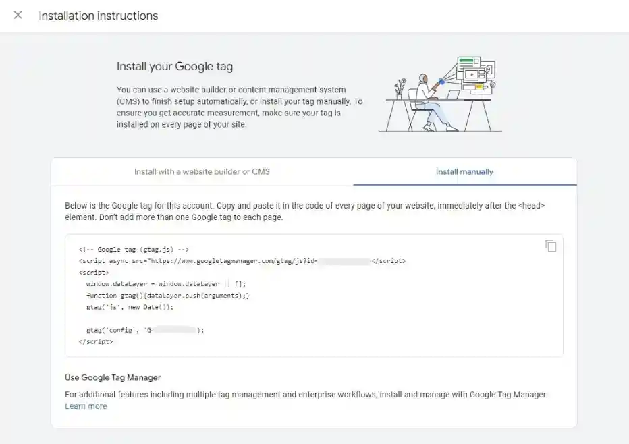Click the Installation instructions title text
Viewport: 629px width, 444px height.
click(99, 15)
